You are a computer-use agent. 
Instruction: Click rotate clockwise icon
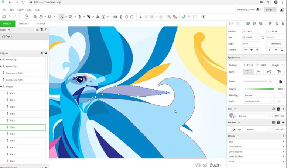click(x=132, y=17)
